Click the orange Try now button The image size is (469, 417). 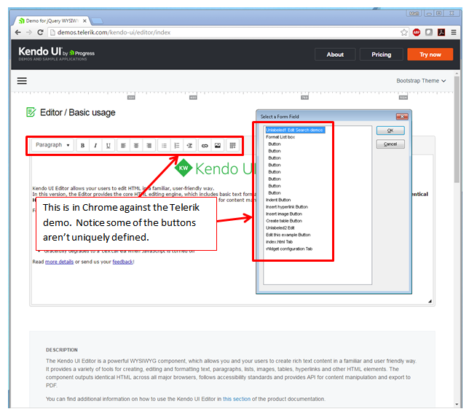click(430, 55)
